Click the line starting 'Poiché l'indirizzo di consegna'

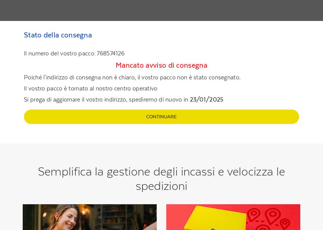coord(132,78)
